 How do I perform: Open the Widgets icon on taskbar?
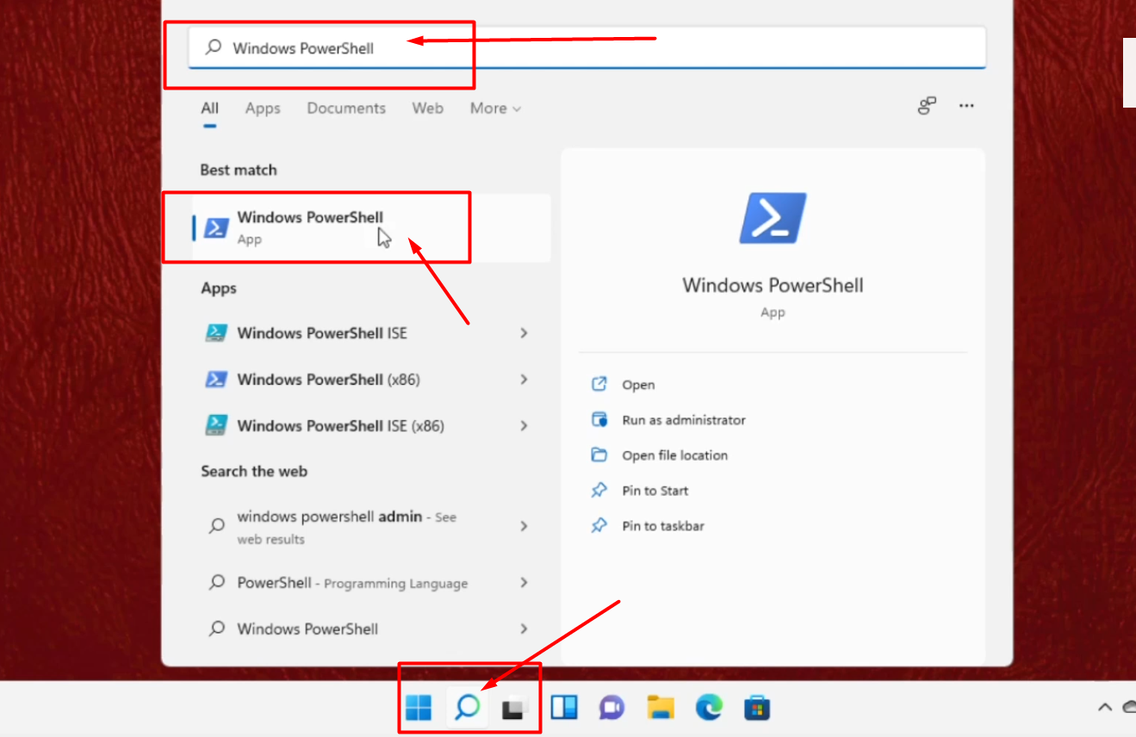pos(564,708)
